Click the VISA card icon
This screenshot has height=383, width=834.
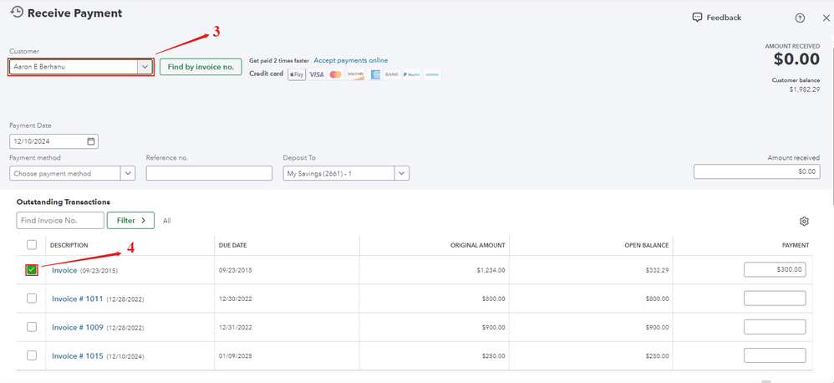coord(317,74)
